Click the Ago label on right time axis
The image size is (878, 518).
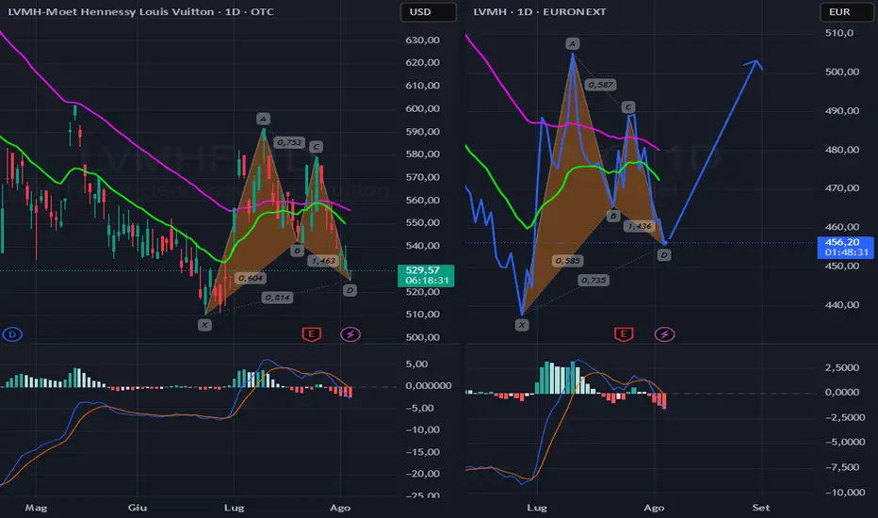click(654, 508)
